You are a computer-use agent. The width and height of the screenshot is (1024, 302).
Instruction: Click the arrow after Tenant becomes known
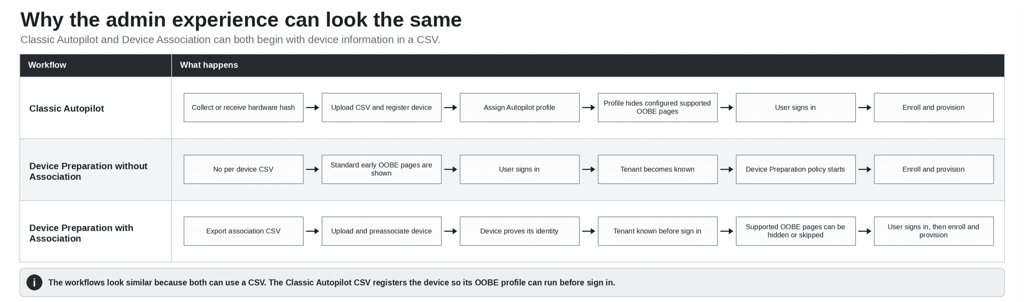pyautogui.click(x=727, y=169)
